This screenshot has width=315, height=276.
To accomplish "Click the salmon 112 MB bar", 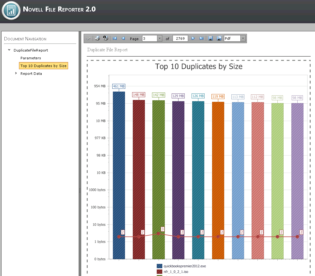I will (258, 180).
